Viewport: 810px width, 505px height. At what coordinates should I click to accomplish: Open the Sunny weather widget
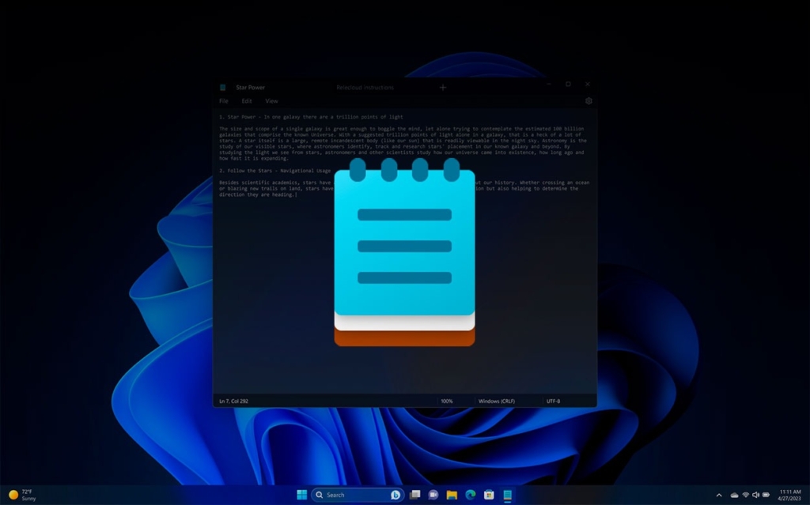(x=22, y=495)
